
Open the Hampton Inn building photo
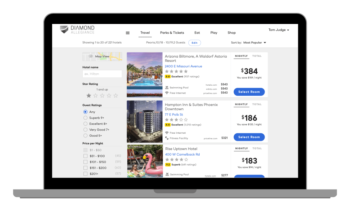144,122
